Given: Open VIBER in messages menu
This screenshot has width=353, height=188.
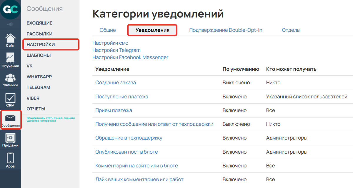Looking at the screenshot, I should [x=33, y=98].
